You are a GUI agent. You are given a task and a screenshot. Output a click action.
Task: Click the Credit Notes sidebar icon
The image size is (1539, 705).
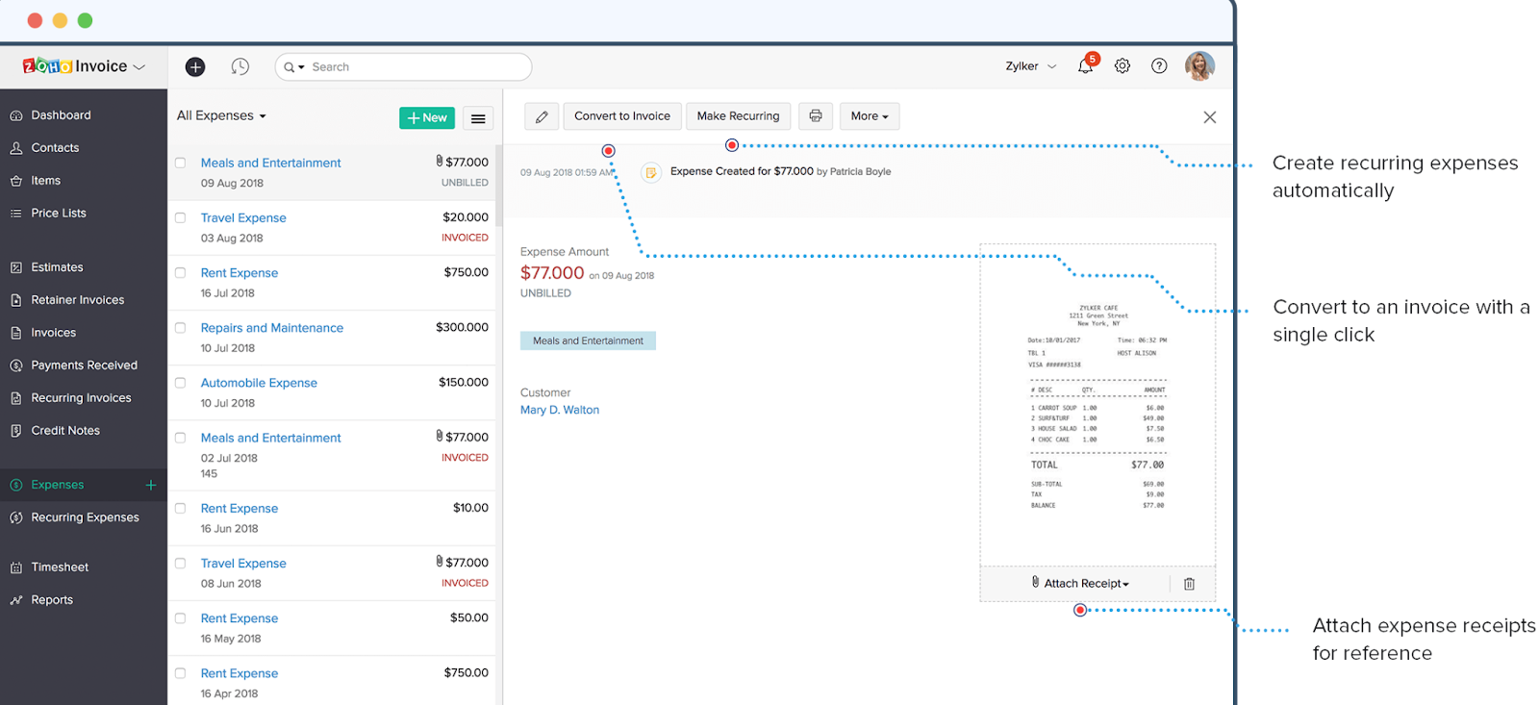16,431
